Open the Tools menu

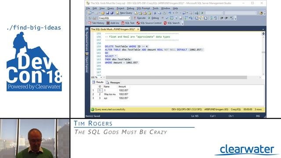click(x=155, y=8)
